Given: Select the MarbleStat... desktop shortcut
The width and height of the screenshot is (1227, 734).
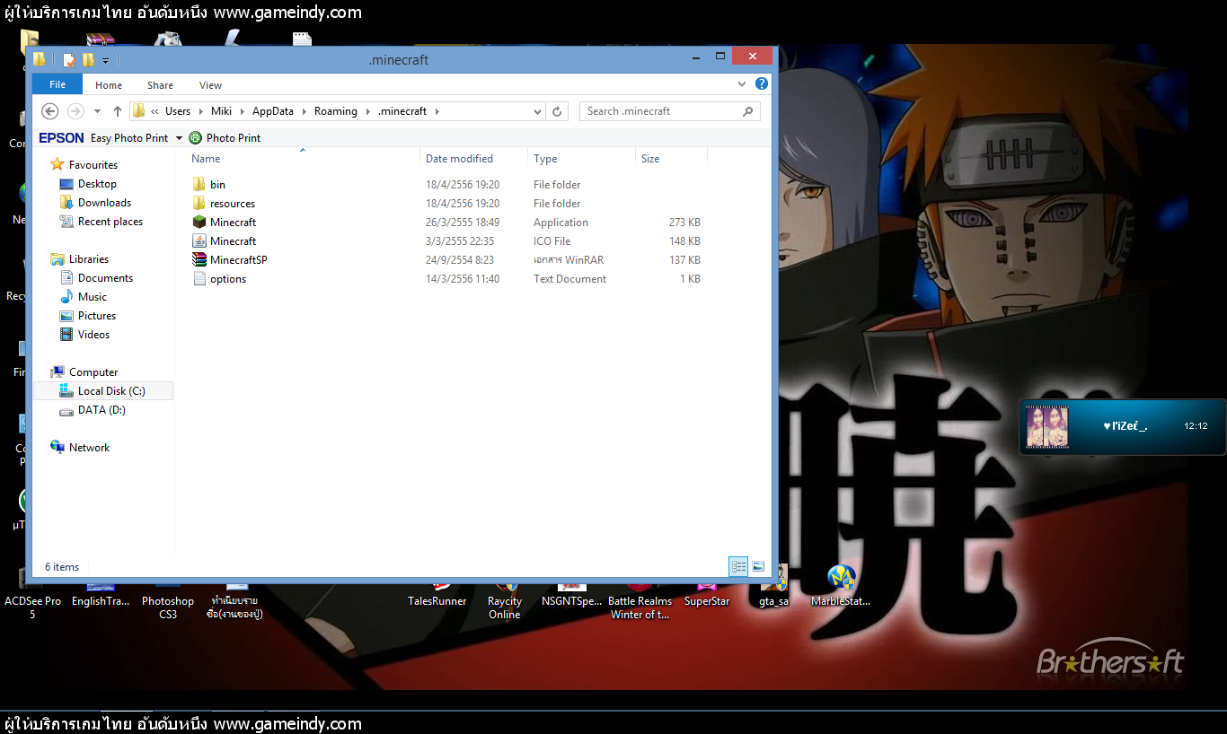Looking at the screenshot, I should [x=841, y=588].
